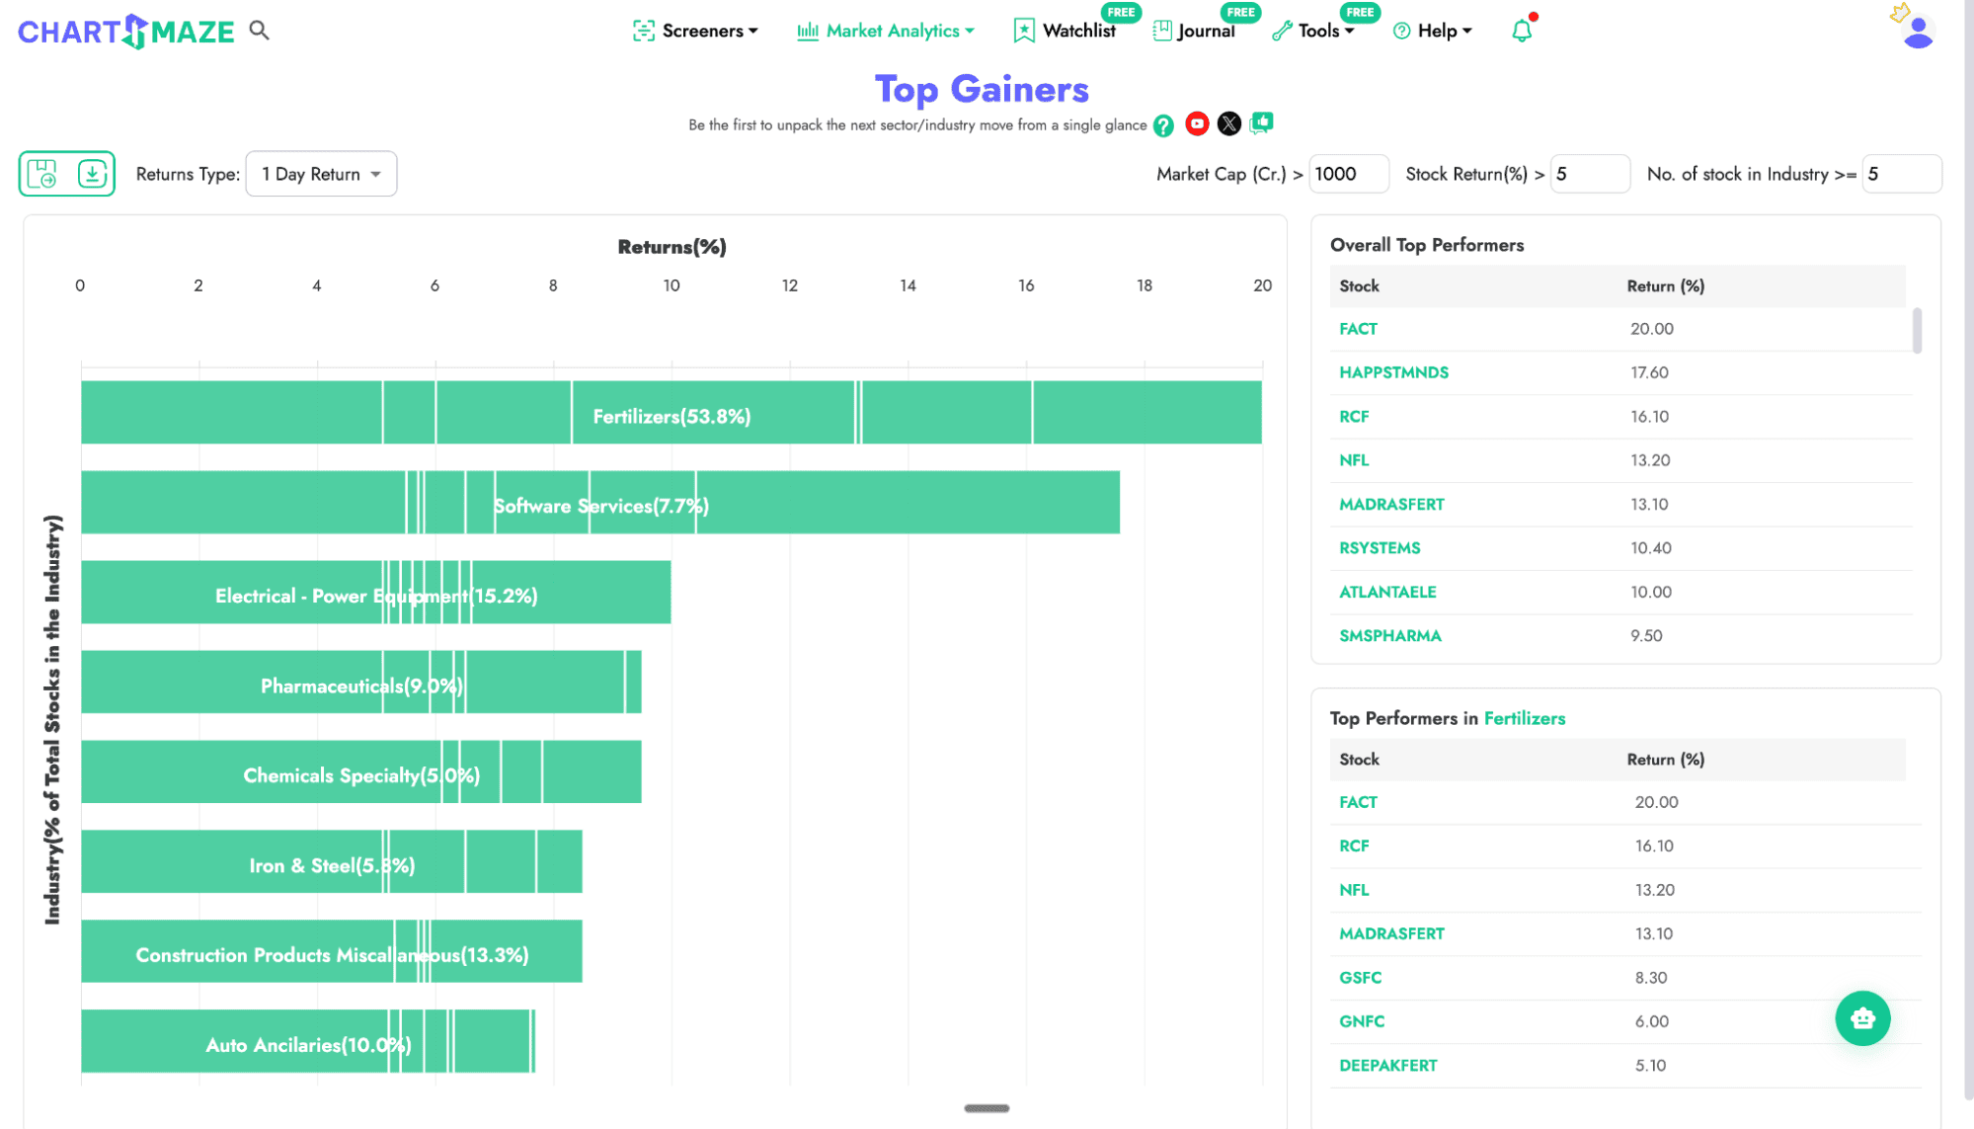
Task: Click the Help circle icon in navbar
Action: 1401,31
